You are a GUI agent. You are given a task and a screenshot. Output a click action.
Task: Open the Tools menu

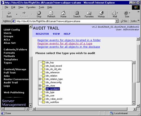[x=41, y=7]
